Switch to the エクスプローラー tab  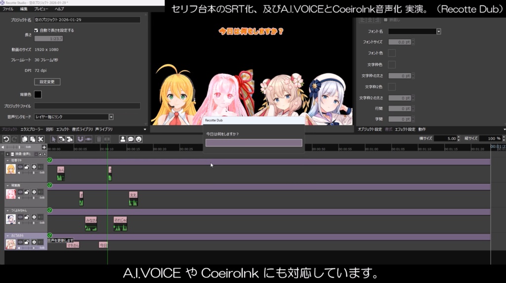pos(32,130)
